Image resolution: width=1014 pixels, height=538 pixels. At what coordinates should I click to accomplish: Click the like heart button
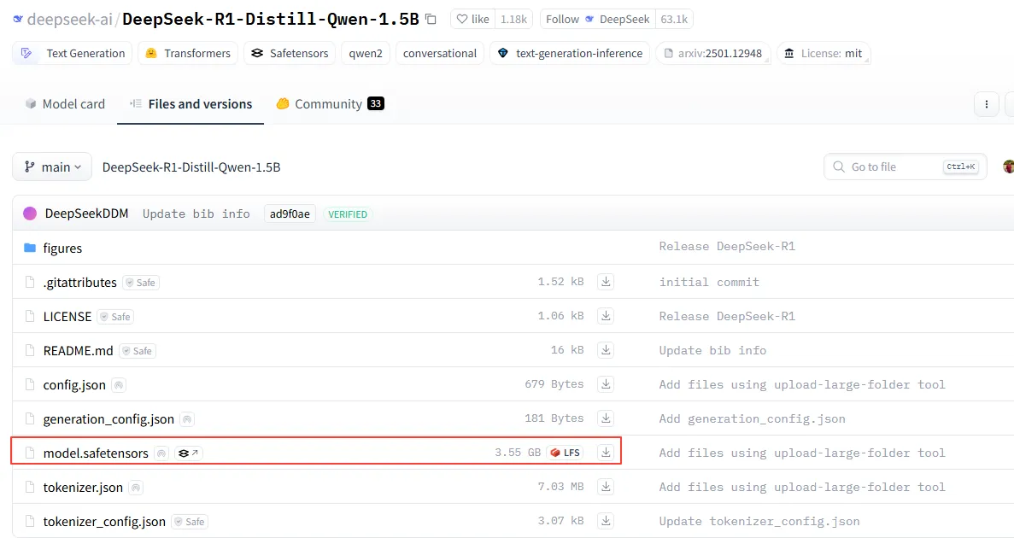tap(472, 20)
